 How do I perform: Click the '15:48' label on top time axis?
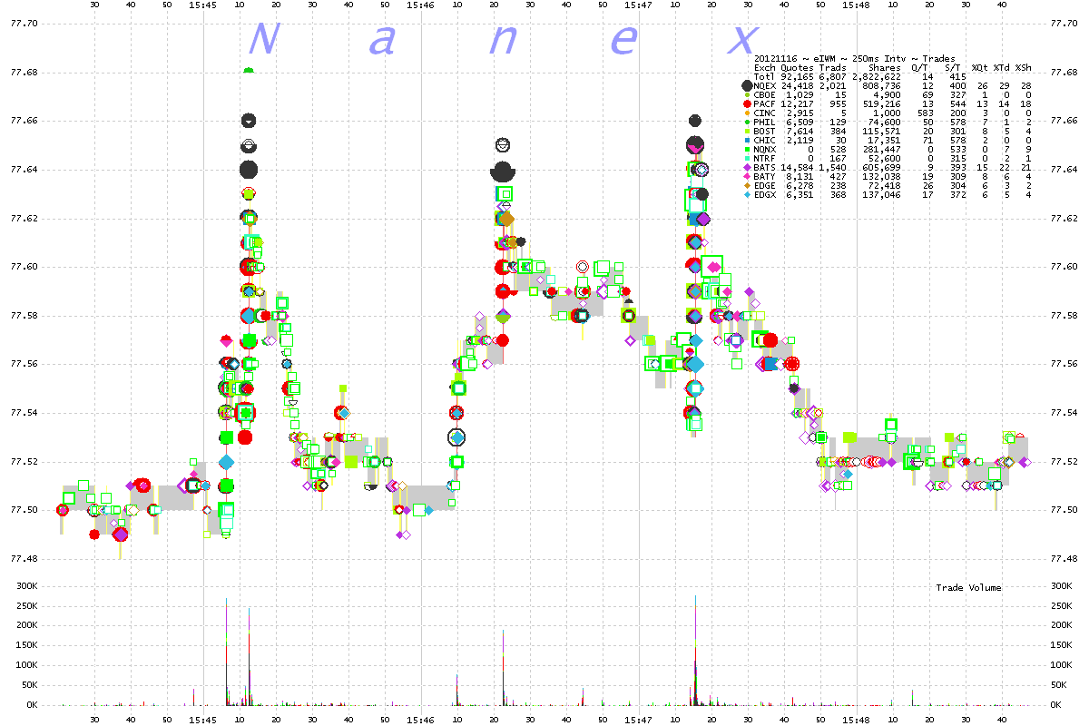[857, 5]
